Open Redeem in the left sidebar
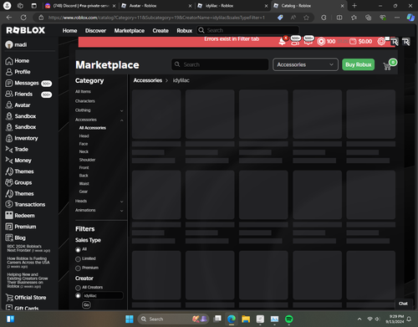418x327 pixels. (20, 216)
